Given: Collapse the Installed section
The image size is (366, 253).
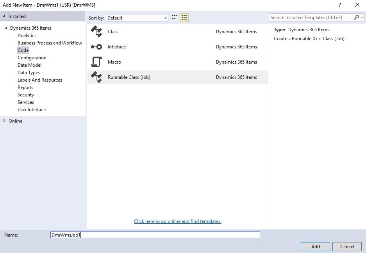Looking at the screenshot, I should [4, 16].
